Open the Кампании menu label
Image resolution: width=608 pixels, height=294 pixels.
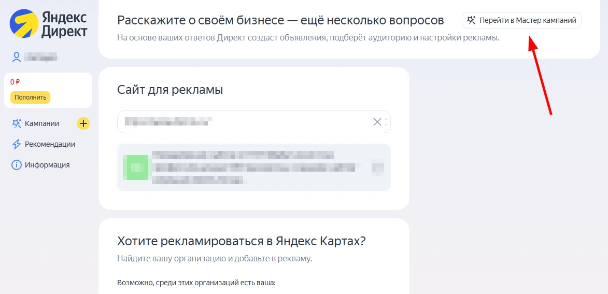[x=42, y=123]
